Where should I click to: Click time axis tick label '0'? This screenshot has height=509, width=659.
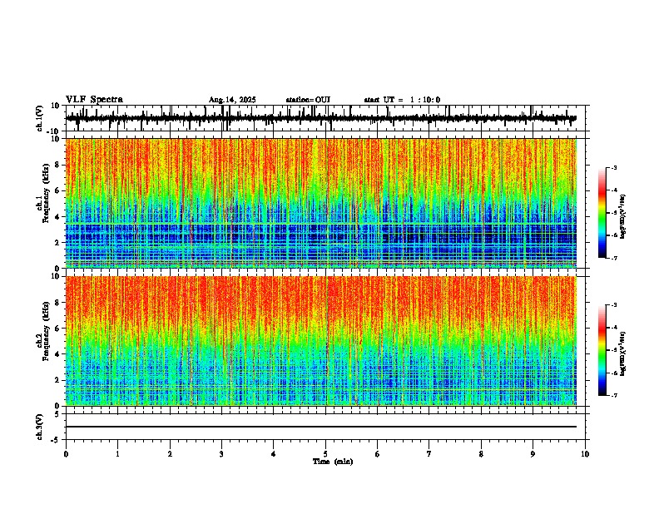[x=66, y=454]
